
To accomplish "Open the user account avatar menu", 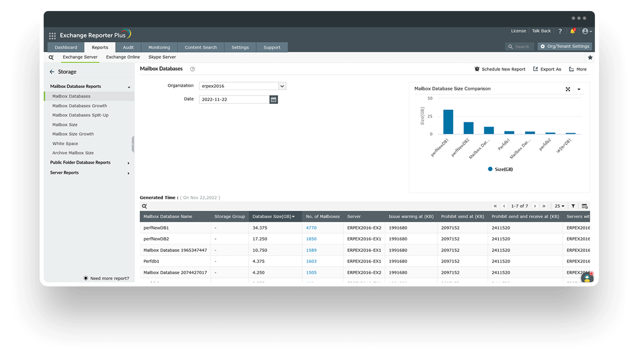I will click(587, 31).
